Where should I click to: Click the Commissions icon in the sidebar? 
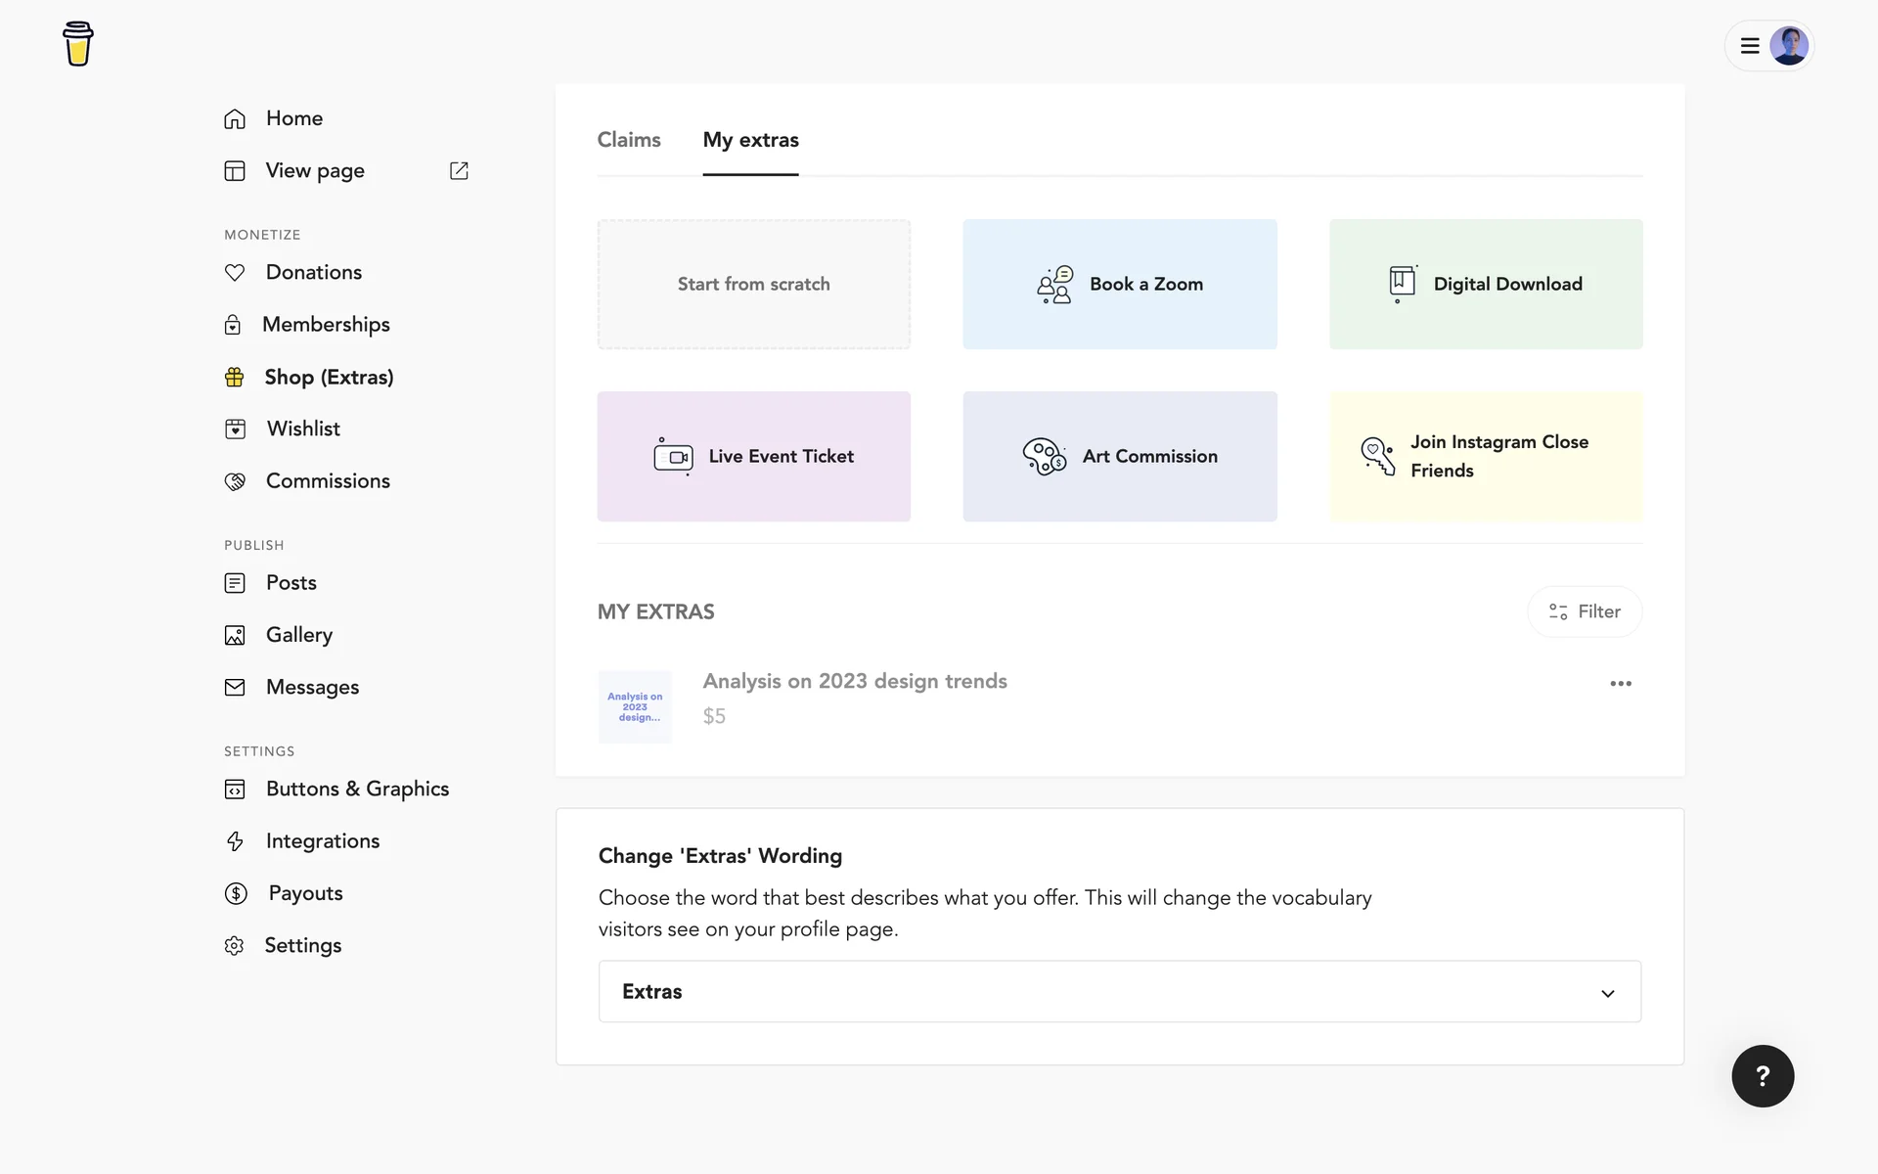(235, 481)
